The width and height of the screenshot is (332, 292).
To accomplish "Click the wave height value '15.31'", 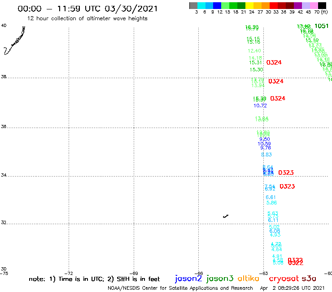I will click(256, 62).
